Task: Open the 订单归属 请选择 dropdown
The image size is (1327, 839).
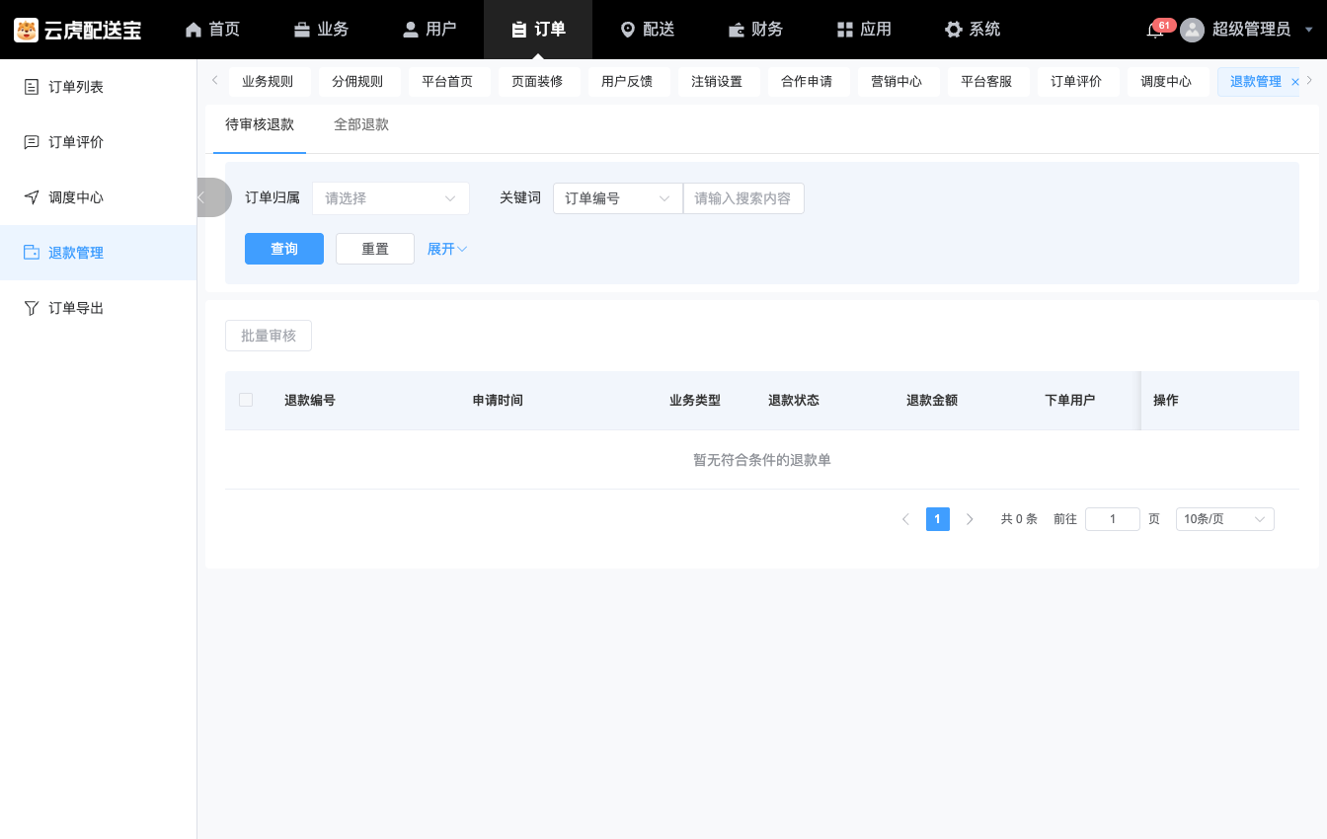Action: 391,198
